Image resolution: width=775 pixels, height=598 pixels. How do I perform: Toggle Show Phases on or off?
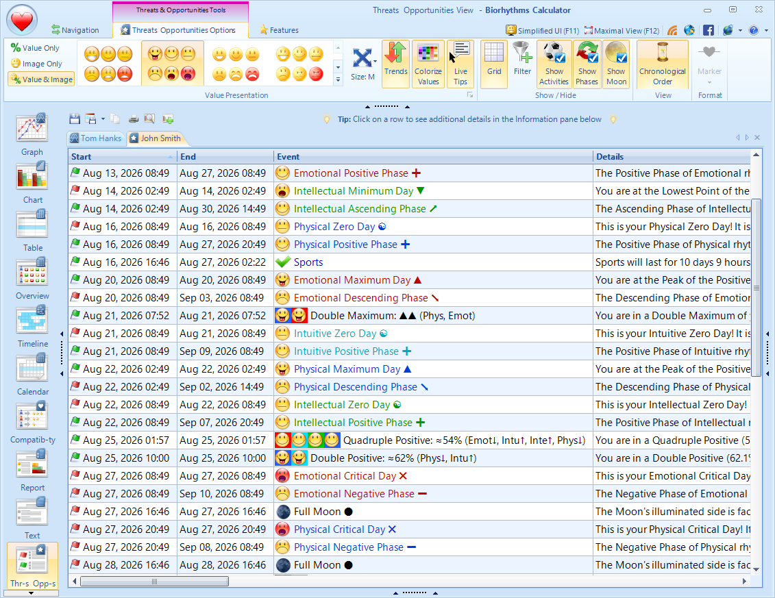click(587, 64)
